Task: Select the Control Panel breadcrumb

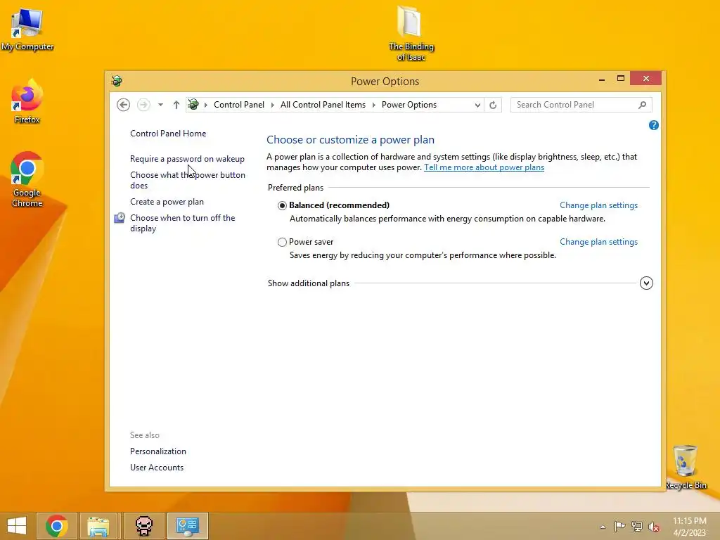Action: pos(239,105)
